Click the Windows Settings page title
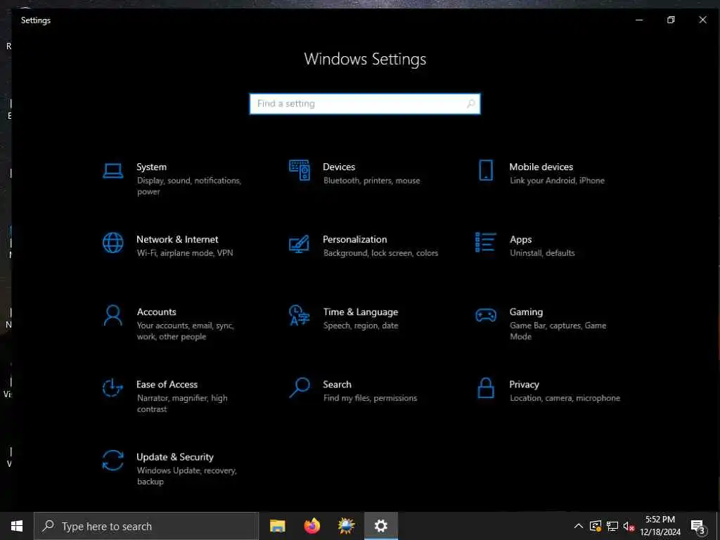 click(x=365, y=59)
